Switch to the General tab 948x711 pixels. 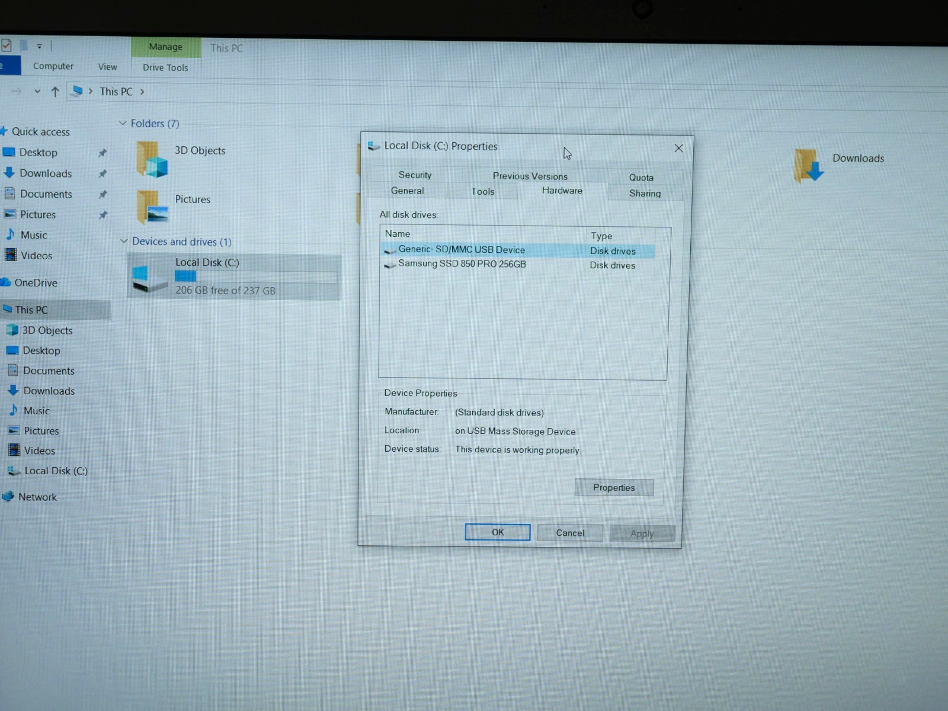click(407, 191)
